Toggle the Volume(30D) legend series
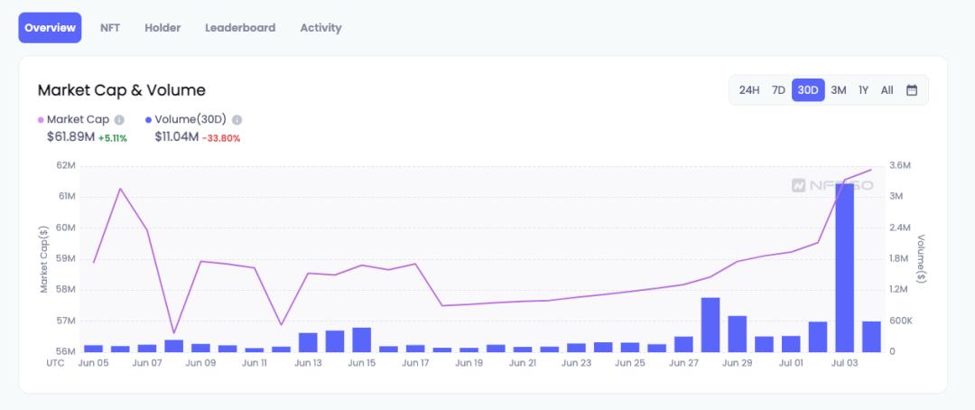975x410 pixels. click(189, 119)
